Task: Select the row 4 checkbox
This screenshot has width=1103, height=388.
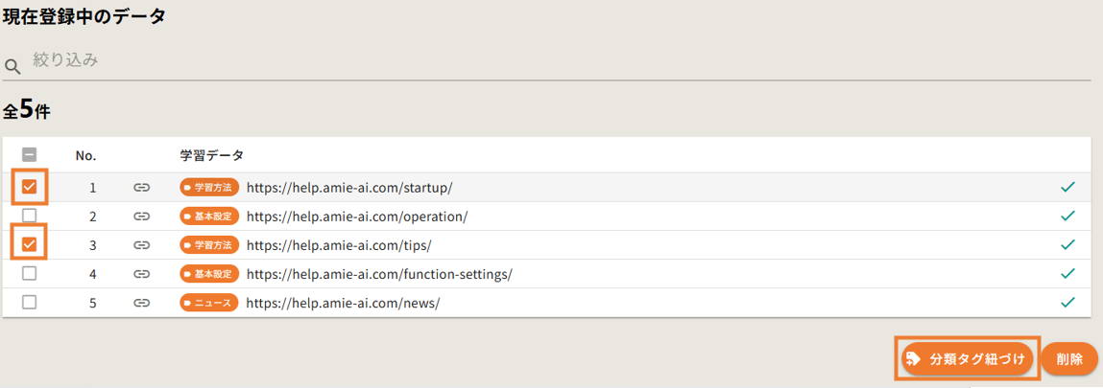Action: point(30,273)
